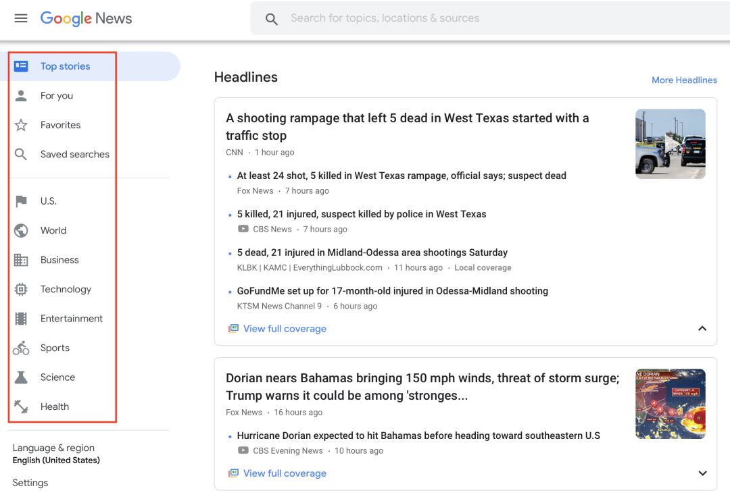
Task: Select the Health dumbbell icon
Action: tap(21, 406)
